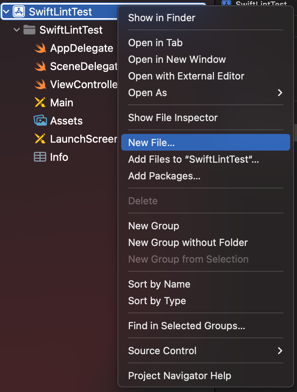297x392 pixels.
Task: Click the Info plist table icon
Action: coord(40,157)
